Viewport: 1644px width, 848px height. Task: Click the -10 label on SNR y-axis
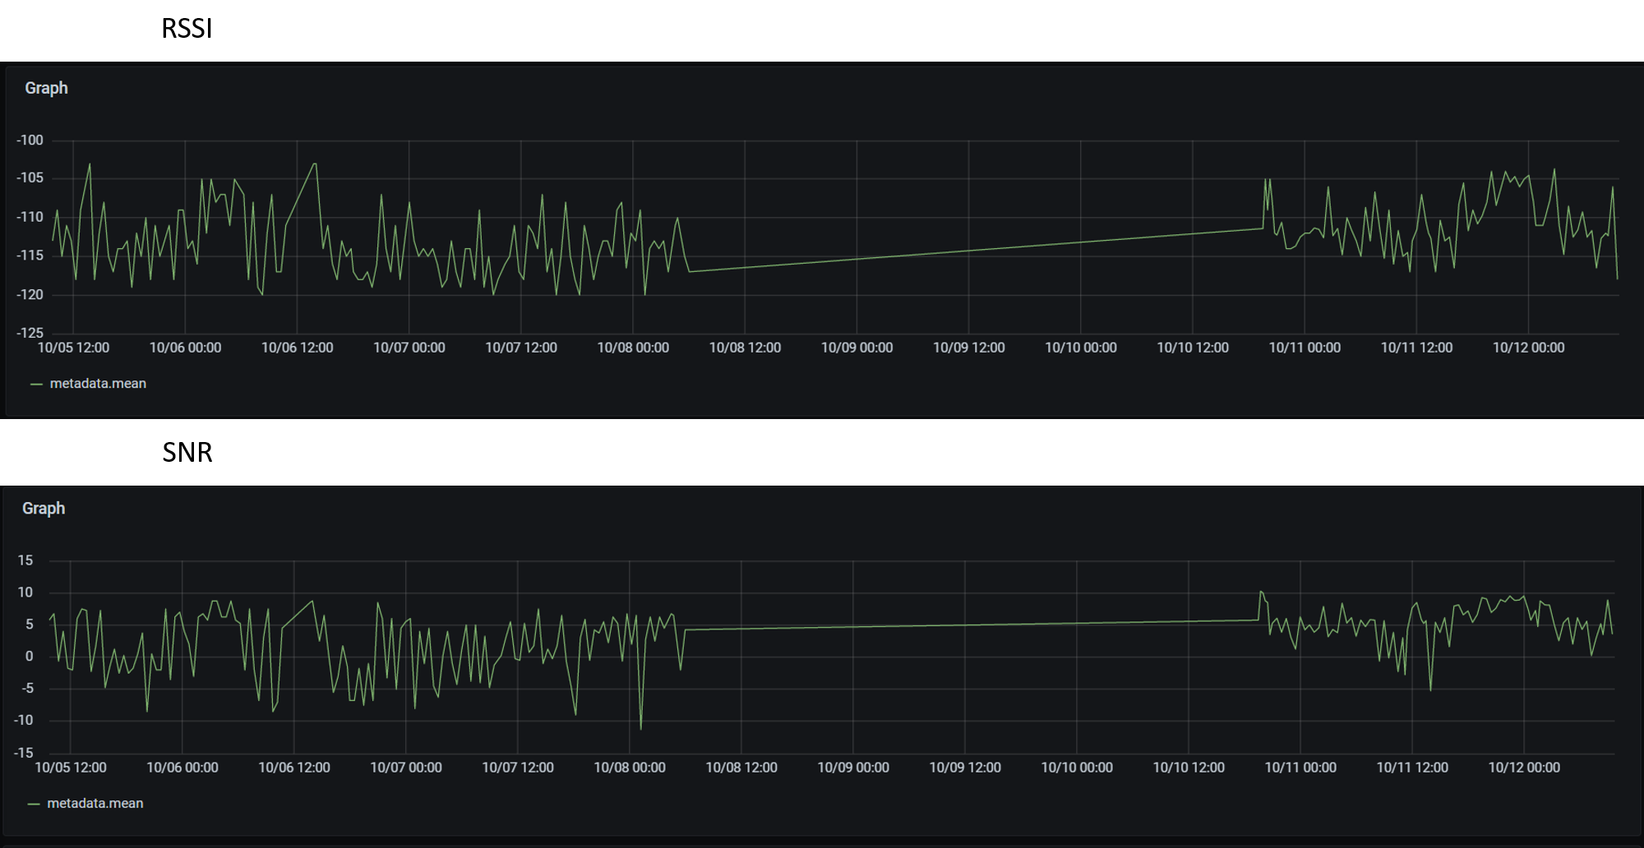[23, 721]
